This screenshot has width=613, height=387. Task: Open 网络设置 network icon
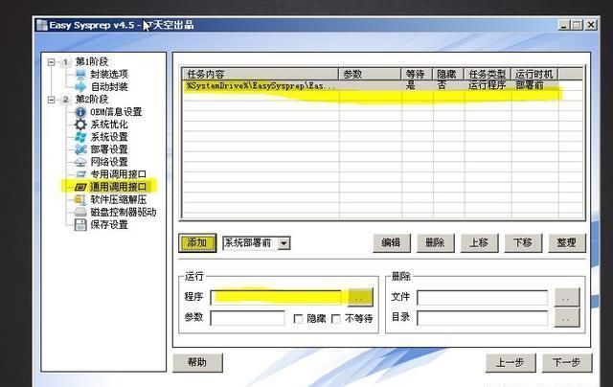80,162
